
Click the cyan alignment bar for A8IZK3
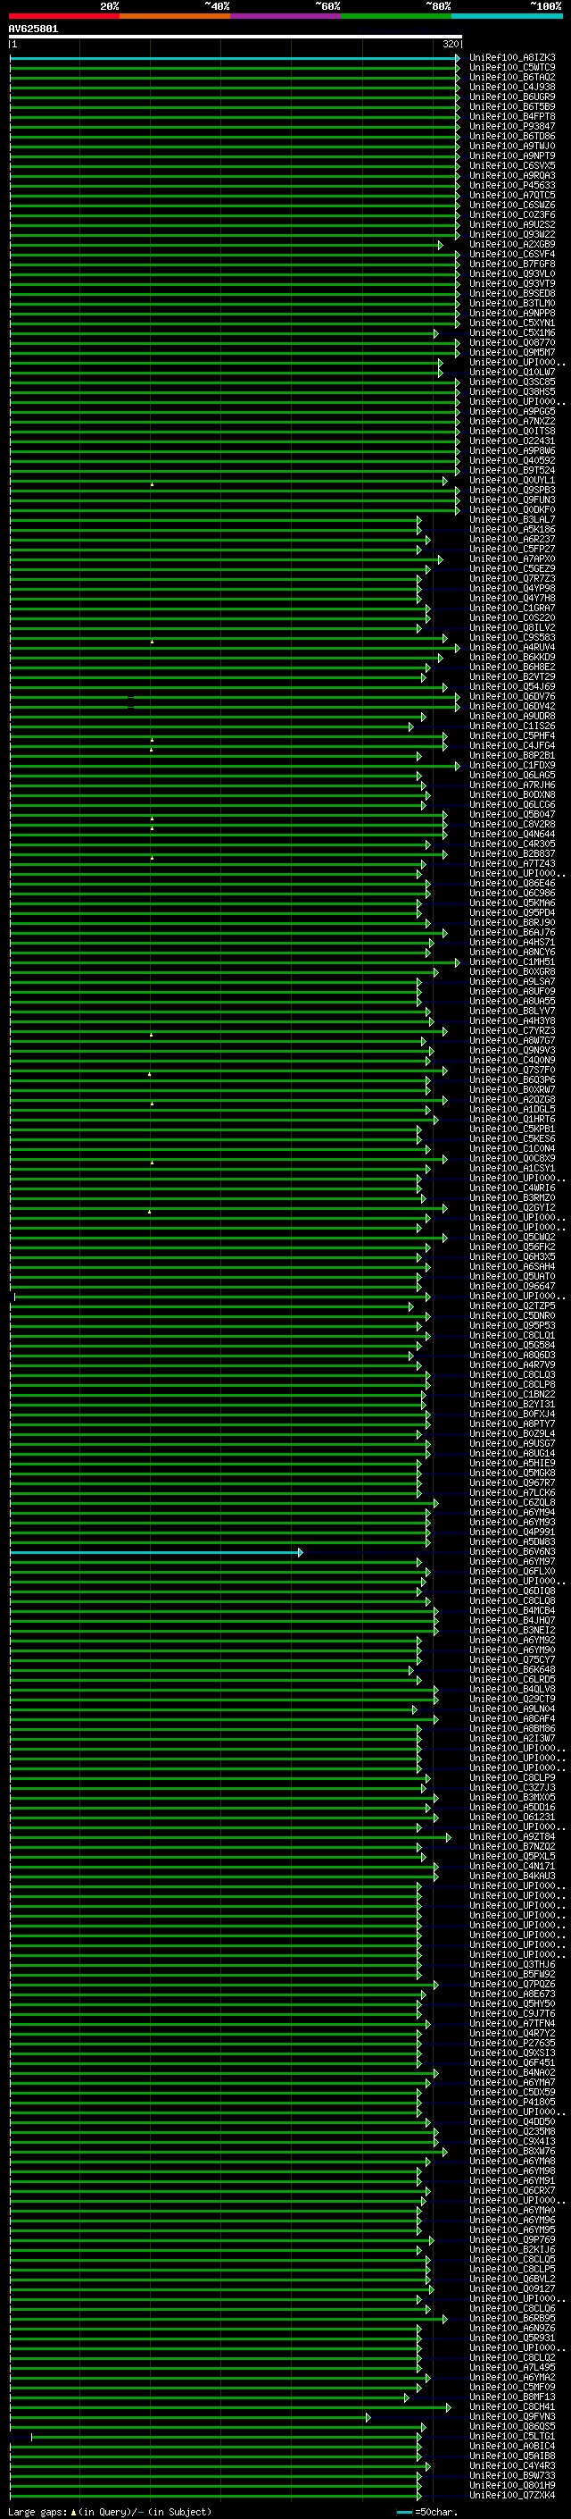pos(235,58)
